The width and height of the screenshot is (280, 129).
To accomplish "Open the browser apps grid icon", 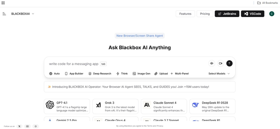I will [3, 3].
